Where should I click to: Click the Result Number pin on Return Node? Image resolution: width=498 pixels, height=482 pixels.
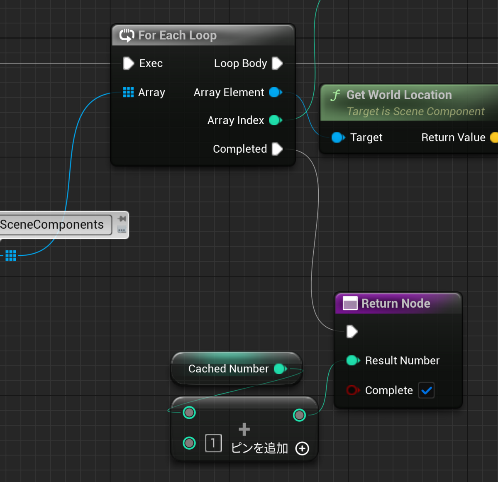[x=352, y=360]
